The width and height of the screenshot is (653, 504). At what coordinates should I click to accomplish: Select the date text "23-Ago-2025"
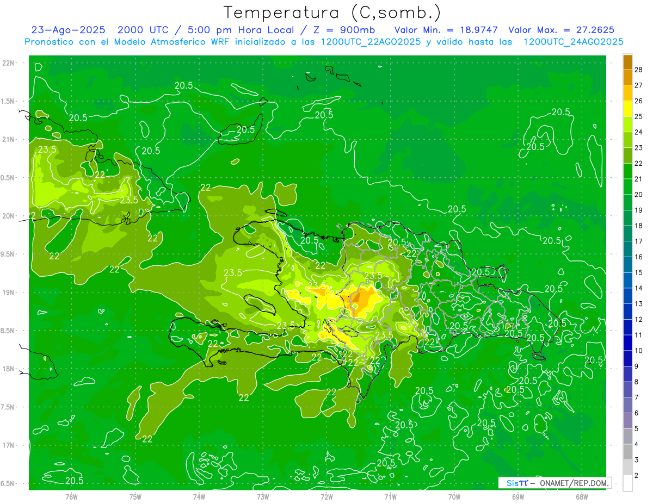(69, 30)
